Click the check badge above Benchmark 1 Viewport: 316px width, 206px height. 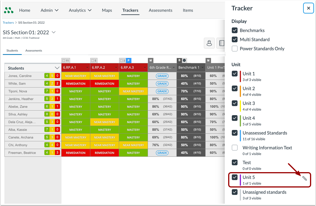(185, 60)
